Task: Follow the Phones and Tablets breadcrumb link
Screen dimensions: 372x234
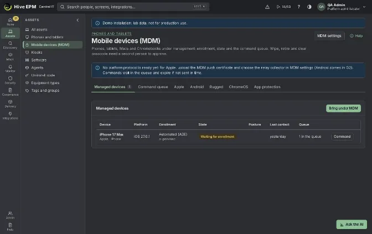Action: pyautogui.click(x=111, y=34)
